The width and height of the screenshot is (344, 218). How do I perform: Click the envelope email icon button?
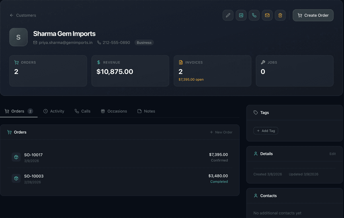(267, 15)
